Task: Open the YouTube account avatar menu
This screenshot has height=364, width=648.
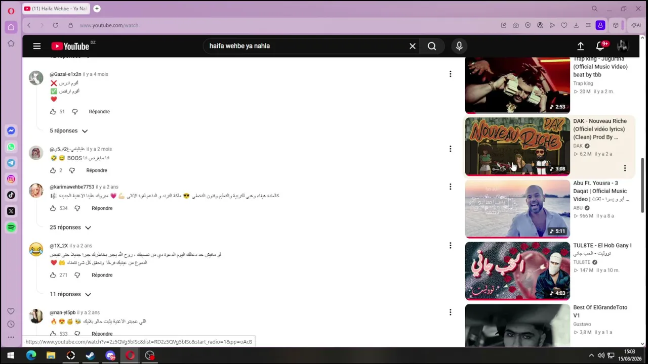Action: click(622, 46)
